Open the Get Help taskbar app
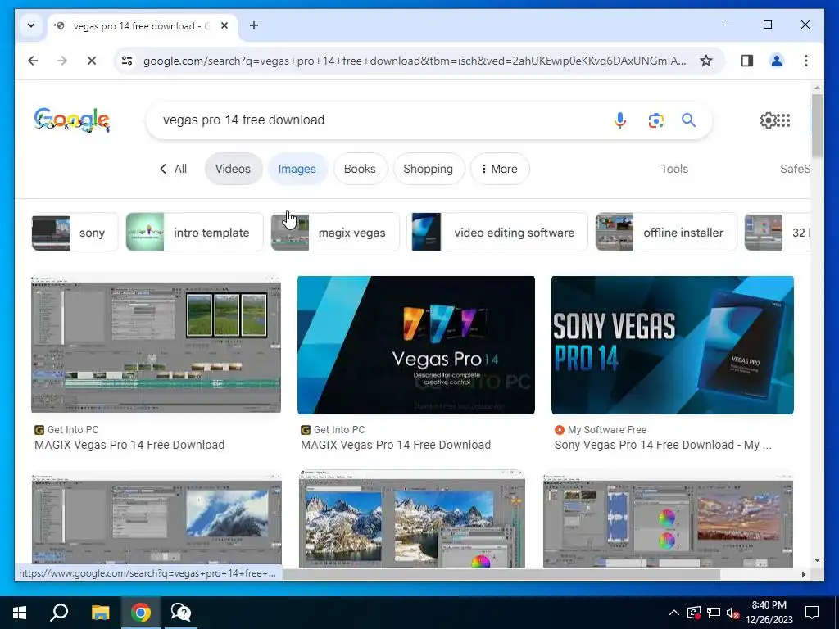 point(181,613)
